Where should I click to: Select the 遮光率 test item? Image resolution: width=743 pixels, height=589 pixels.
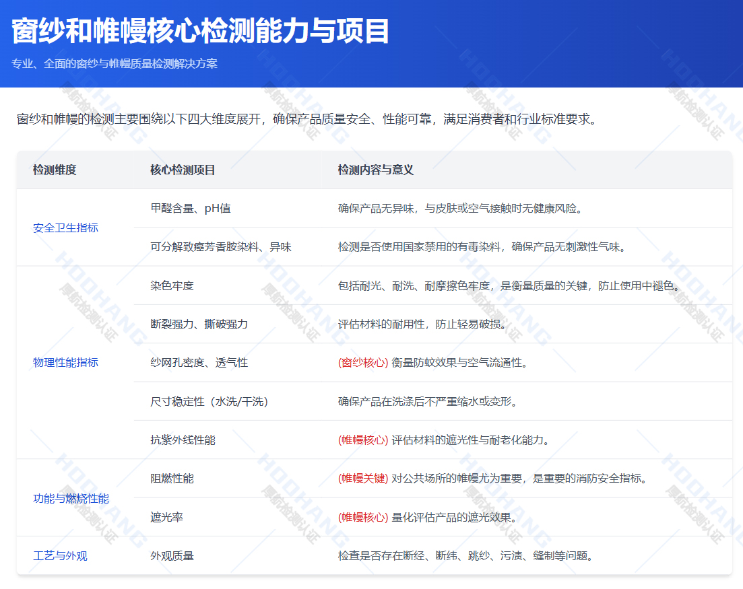tap(166, 518)
